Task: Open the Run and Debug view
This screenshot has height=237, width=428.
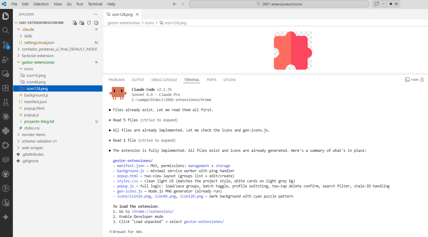Action: [x=5, y=59]
